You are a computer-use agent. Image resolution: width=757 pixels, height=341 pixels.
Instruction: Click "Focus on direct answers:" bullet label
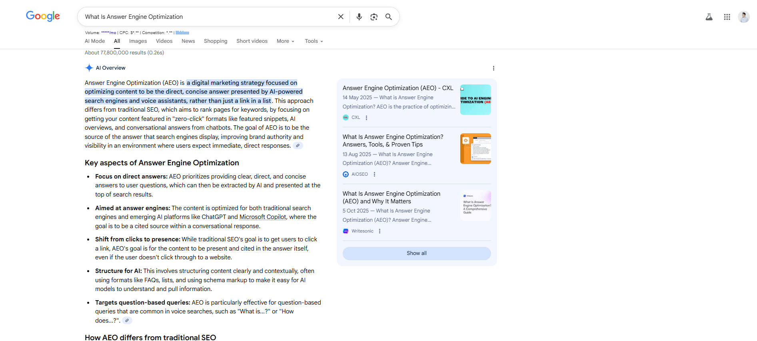coord(131,177)
